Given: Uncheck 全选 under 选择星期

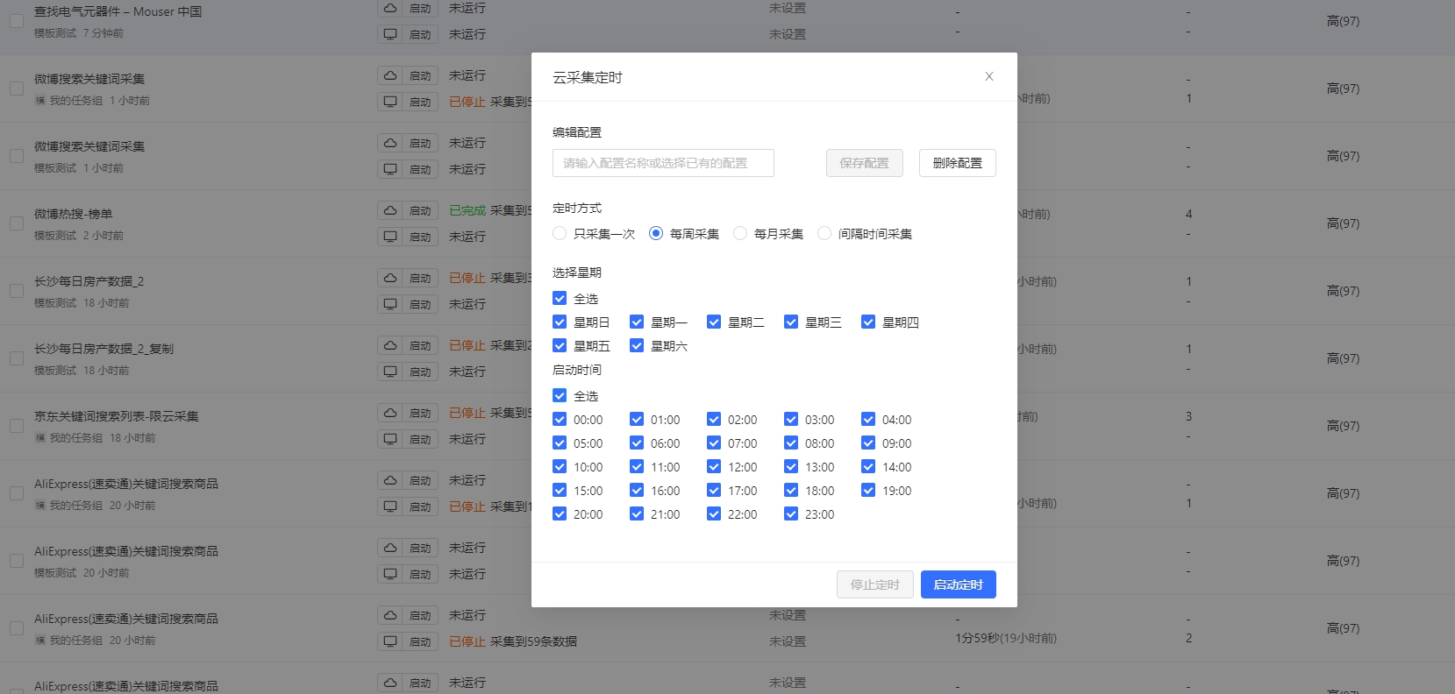Looking at the screenshot, I should (x=560, y=299).
